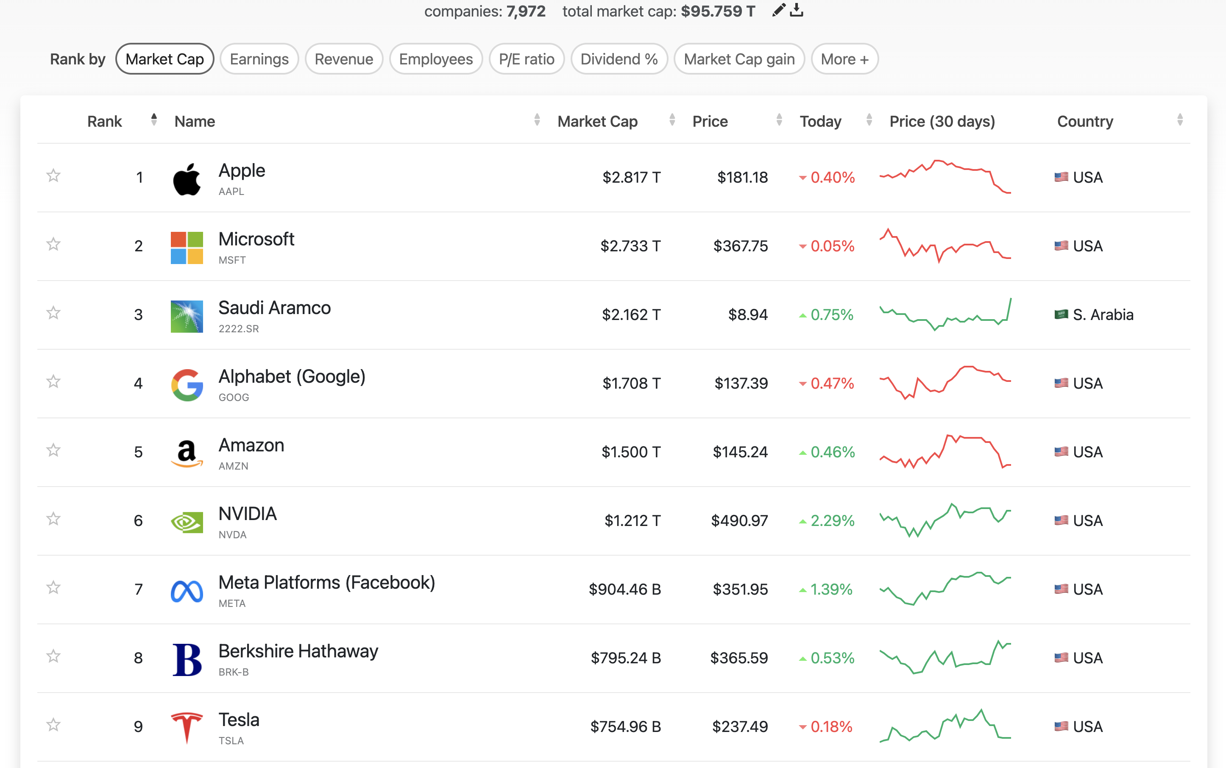Image resolution: width=1226 pixels, height=768 pixels.
Task: Click the Meta Platforms logo icon
Action: (x=187, y=591)
